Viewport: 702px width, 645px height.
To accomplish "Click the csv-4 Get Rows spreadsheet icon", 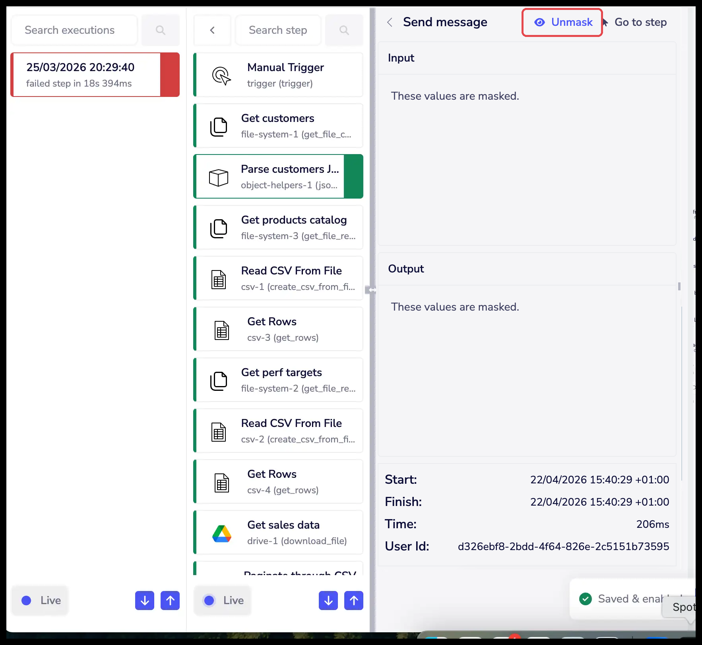I will tap(222, 483).
